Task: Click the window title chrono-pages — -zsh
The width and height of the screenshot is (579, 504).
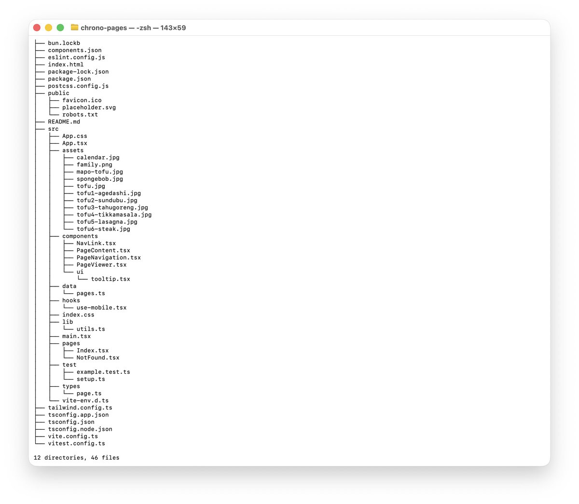Action: pos(115,28)
